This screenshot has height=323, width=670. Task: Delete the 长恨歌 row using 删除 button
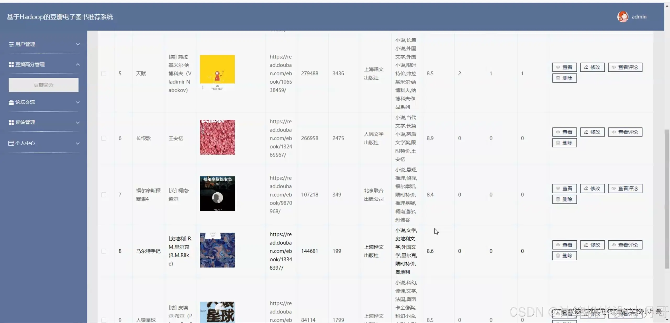click(x=564, y=143)
